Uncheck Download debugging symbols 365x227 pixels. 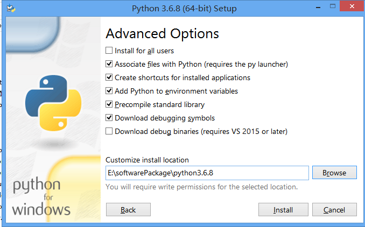pyautogui.click(x=110, y=118)
